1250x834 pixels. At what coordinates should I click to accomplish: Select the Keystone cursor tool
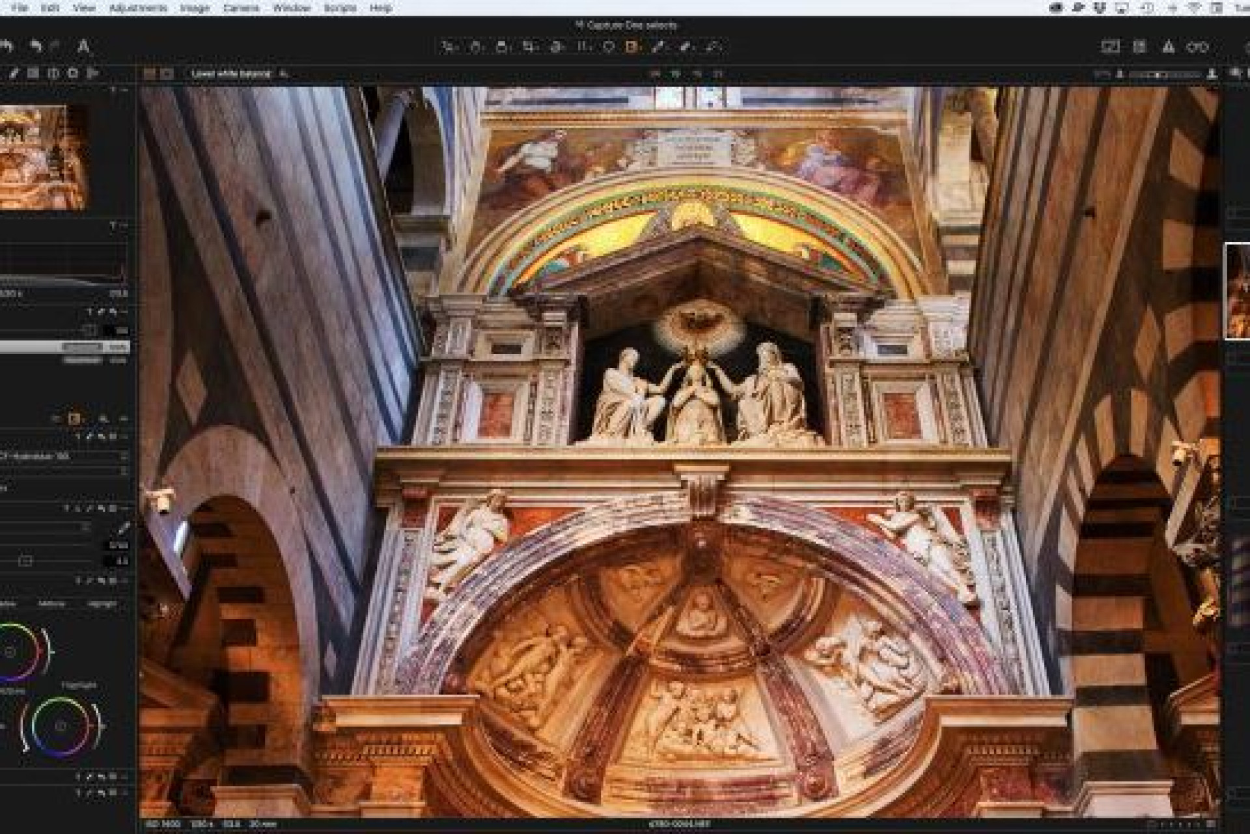pyautogui.click(x=583, y=46)
